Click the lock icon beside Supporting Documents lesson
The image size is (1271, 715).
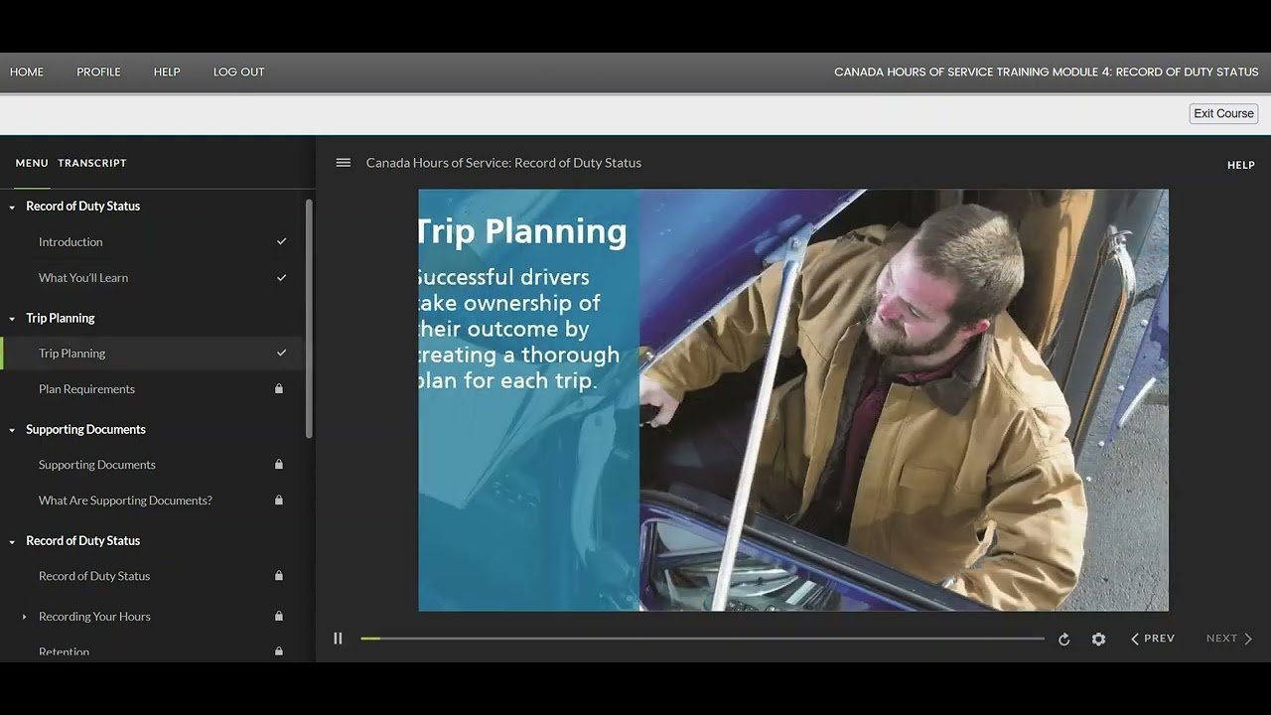(279, 465)
